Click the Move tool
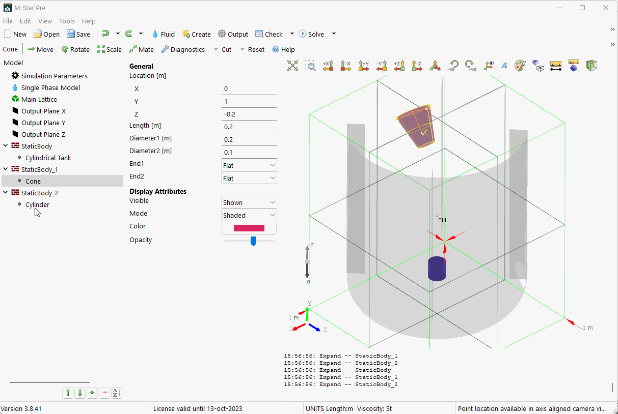 tap(40, 49)
